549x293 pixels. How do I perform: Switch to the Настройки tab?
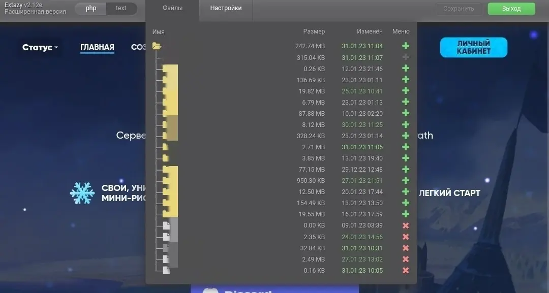[226, 9]
